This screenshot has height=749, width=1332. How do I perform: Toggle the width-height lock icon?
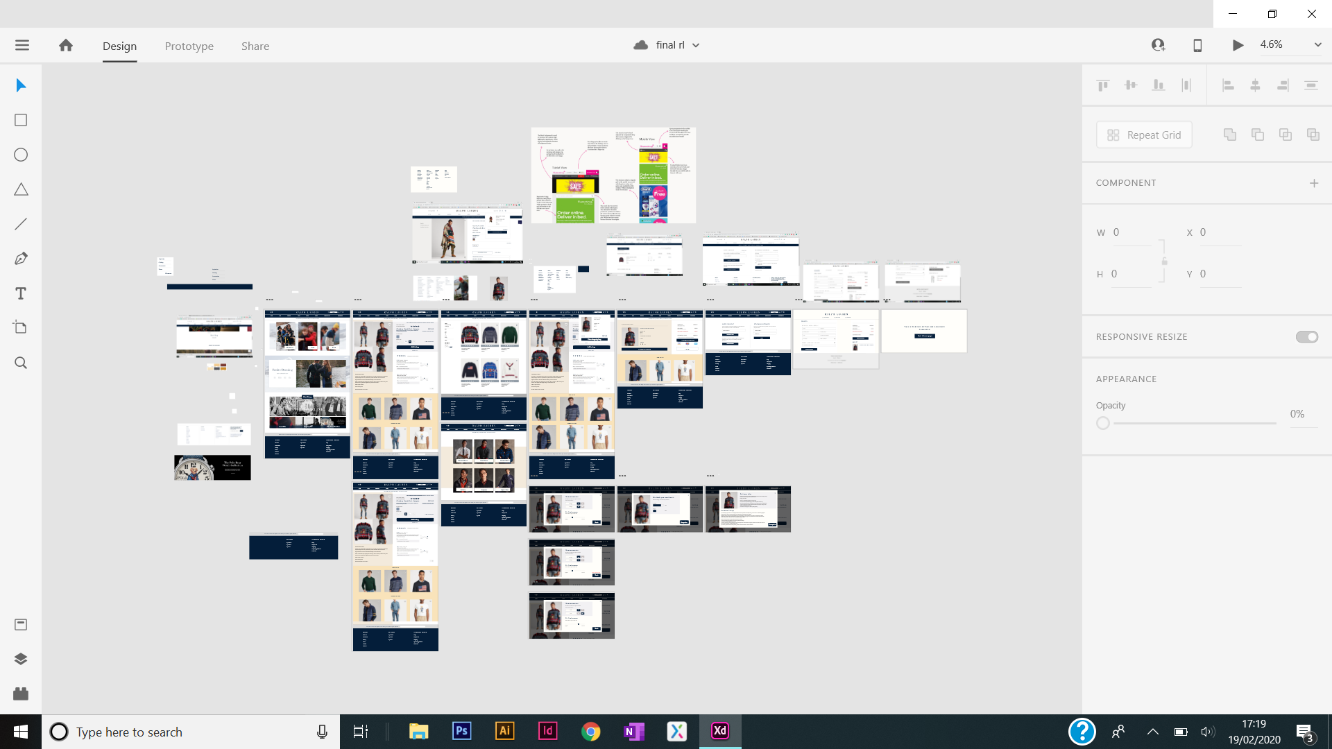[1164, 261]
